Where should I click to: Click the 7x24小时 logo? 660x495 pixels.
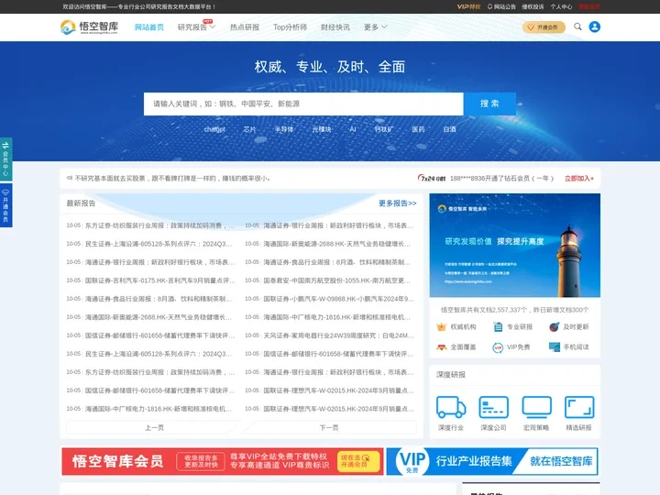coord(432,178)
